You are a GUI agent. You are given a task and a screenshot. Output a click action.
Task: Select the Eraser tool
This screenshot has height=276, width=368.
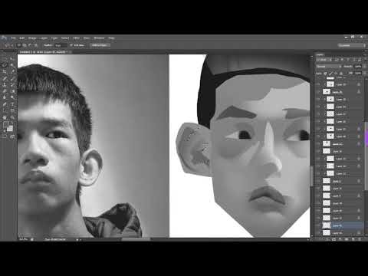tap(5, 91)
